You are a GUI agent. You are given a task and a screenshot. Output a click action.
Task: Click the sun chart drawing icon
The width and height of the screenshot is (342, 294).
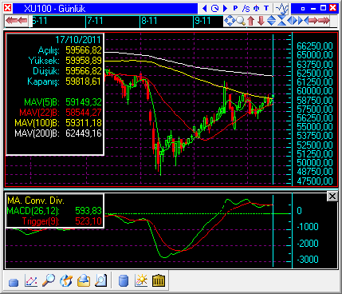pos(141,280)
